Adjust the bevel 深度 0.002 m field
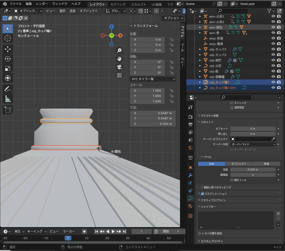 click(253, 170)
